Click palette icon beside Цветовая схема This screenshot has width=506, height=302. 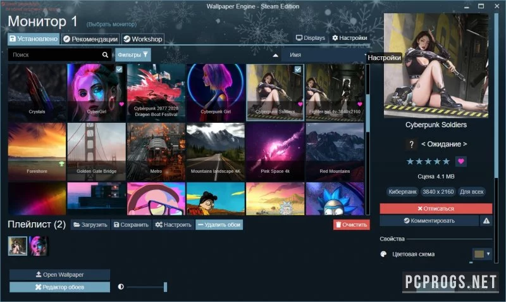tap(383, 254)
